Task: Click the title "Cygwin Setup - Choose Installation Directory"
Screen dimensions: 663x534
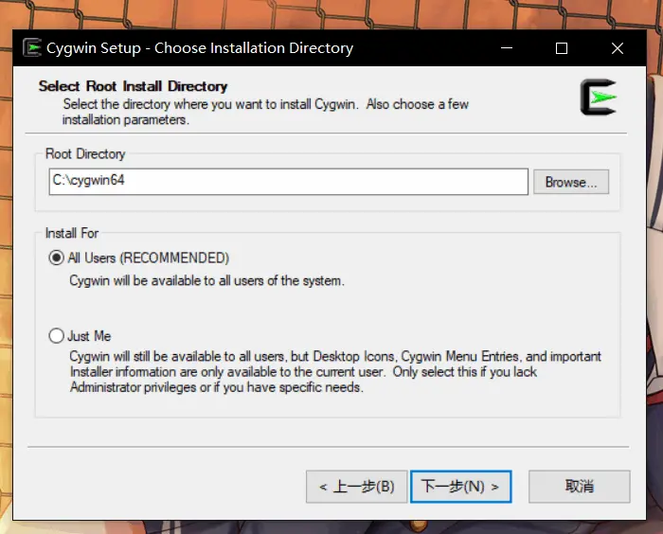Action: click(x=200, y=48)
